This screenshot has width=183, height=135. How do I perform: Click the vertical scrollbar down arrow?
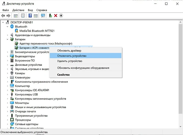180,127
